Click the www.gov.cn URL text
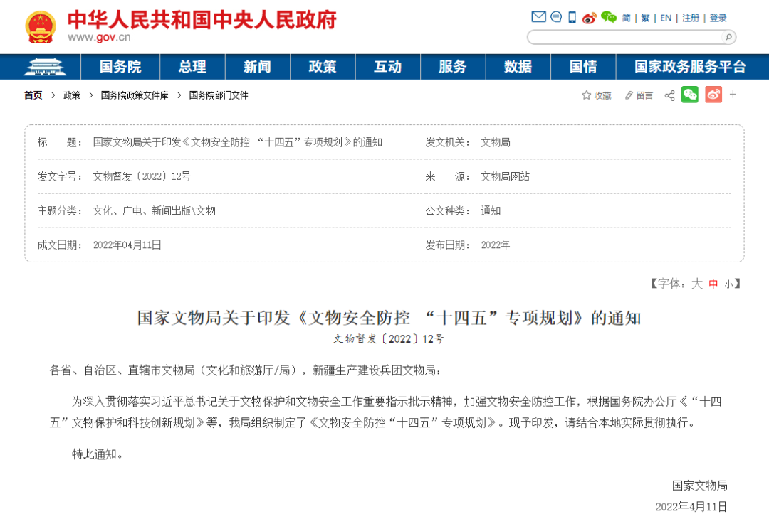The height and width of the screenshot is (519, 769). [99, 38]
